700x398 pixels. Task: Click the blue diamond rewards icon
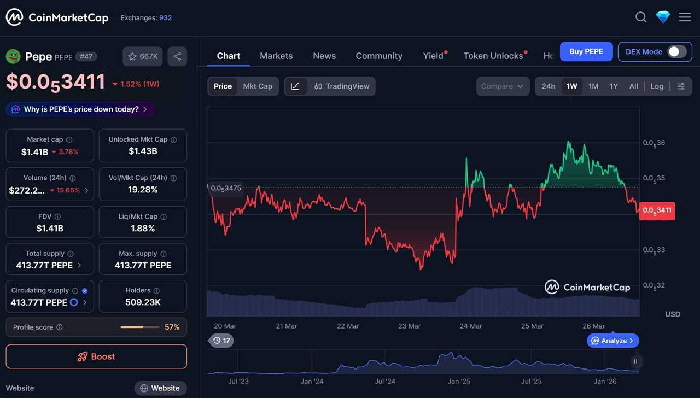pyautogui.click(x=663, y=17)
